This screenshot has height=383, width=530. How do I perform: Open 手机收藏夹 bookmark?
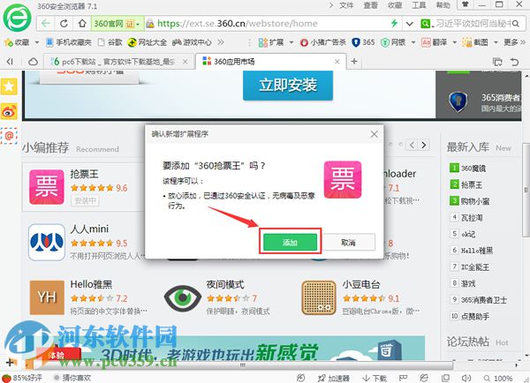click(x=69, y=42)
